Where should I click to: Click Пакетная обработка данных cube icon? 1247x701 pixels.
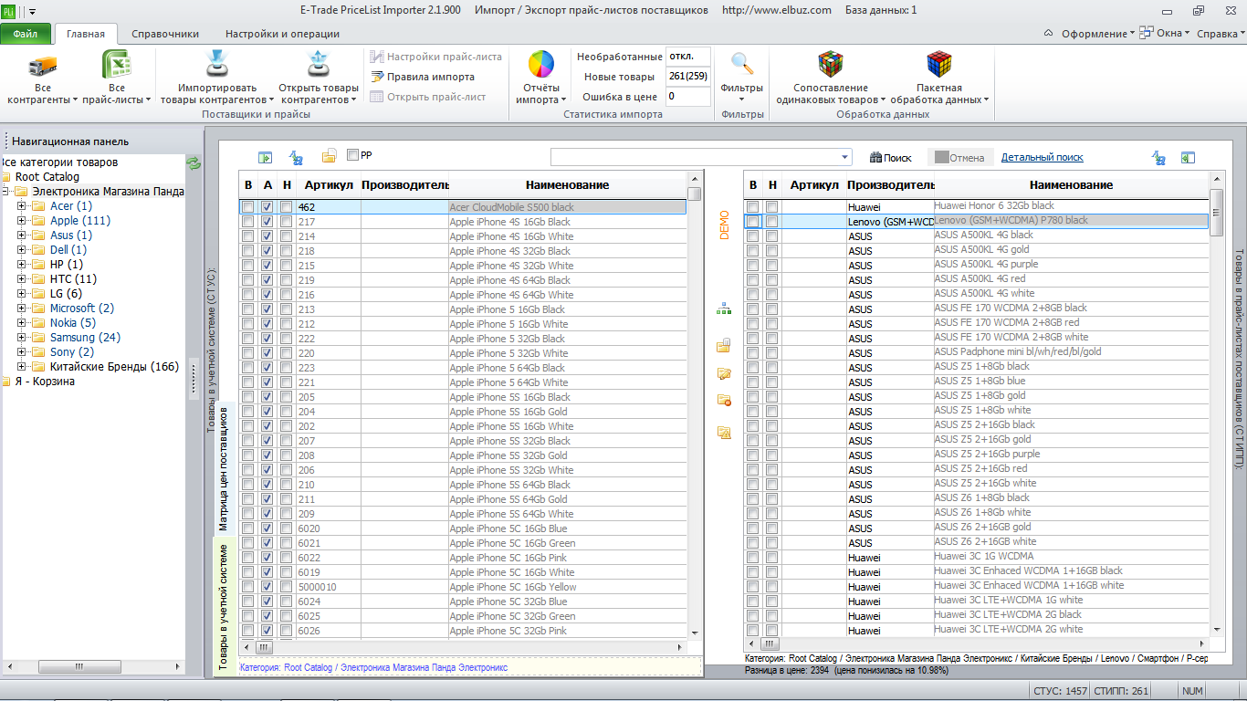pos(939,65)
